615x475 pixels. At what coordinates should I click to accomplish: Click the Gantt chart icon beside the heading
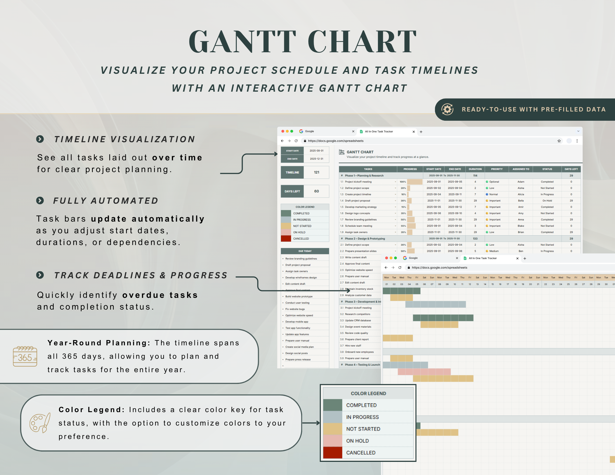(x=342, y=152)
